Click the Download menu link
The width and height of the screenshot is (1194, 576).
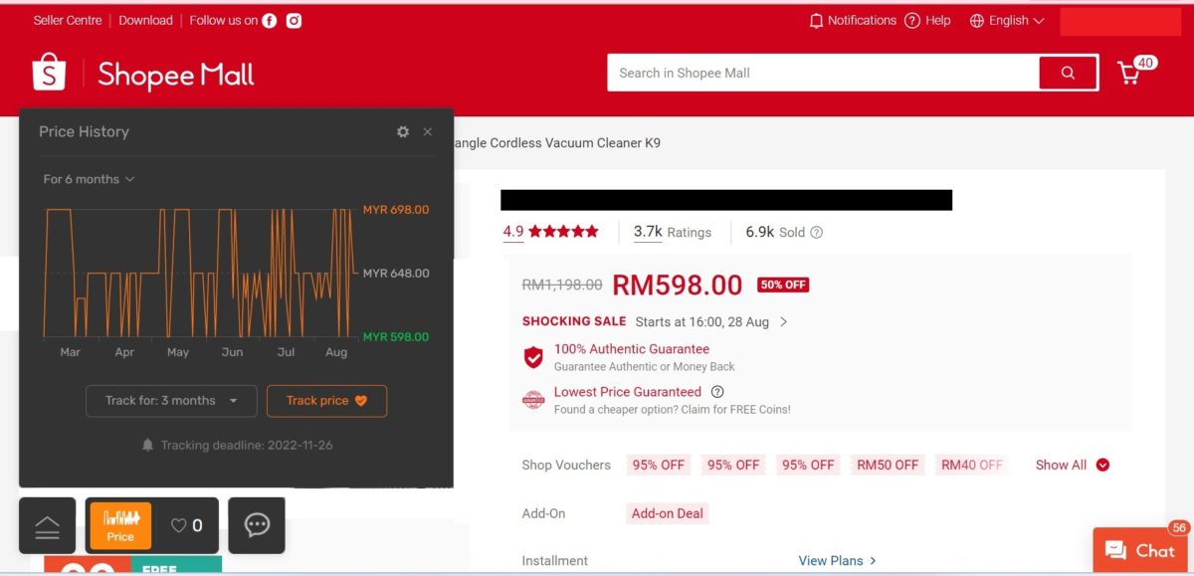(145, 21)
